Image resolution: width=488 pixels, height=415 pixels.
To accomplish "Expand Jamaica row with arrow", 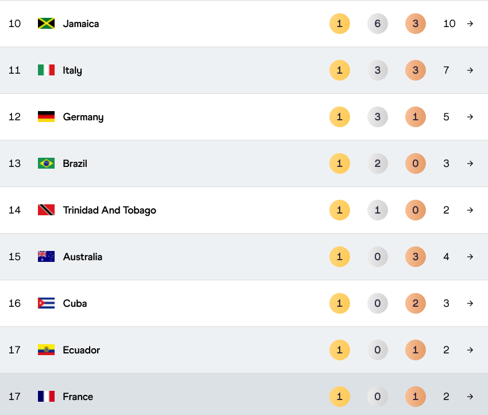I will tap(470, 24).
